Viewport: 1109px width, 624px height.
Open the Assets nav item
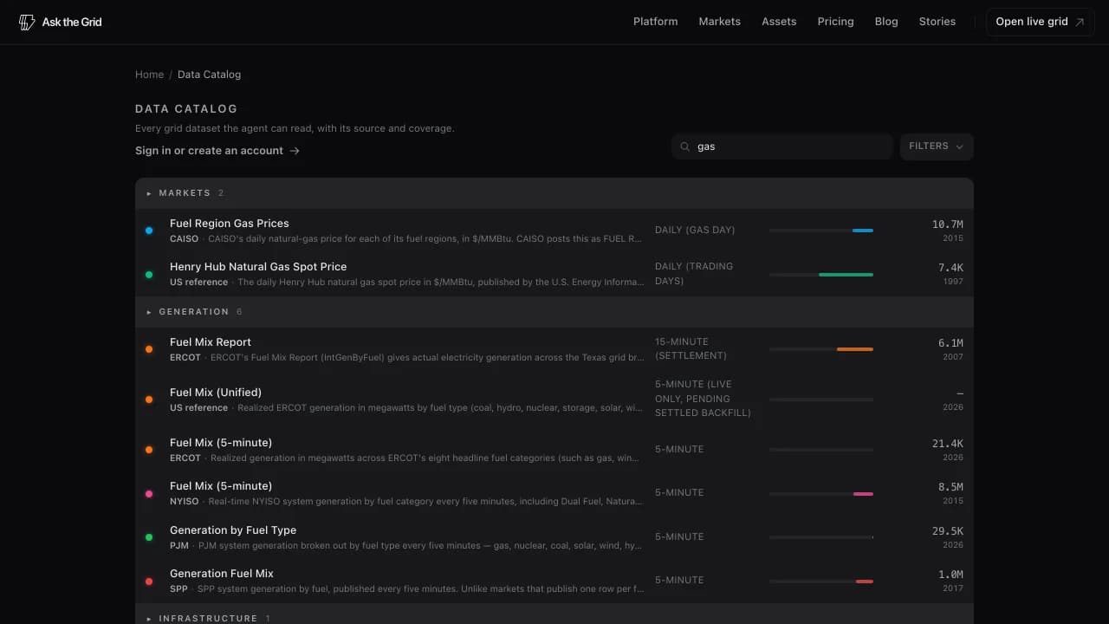[779, 22]
